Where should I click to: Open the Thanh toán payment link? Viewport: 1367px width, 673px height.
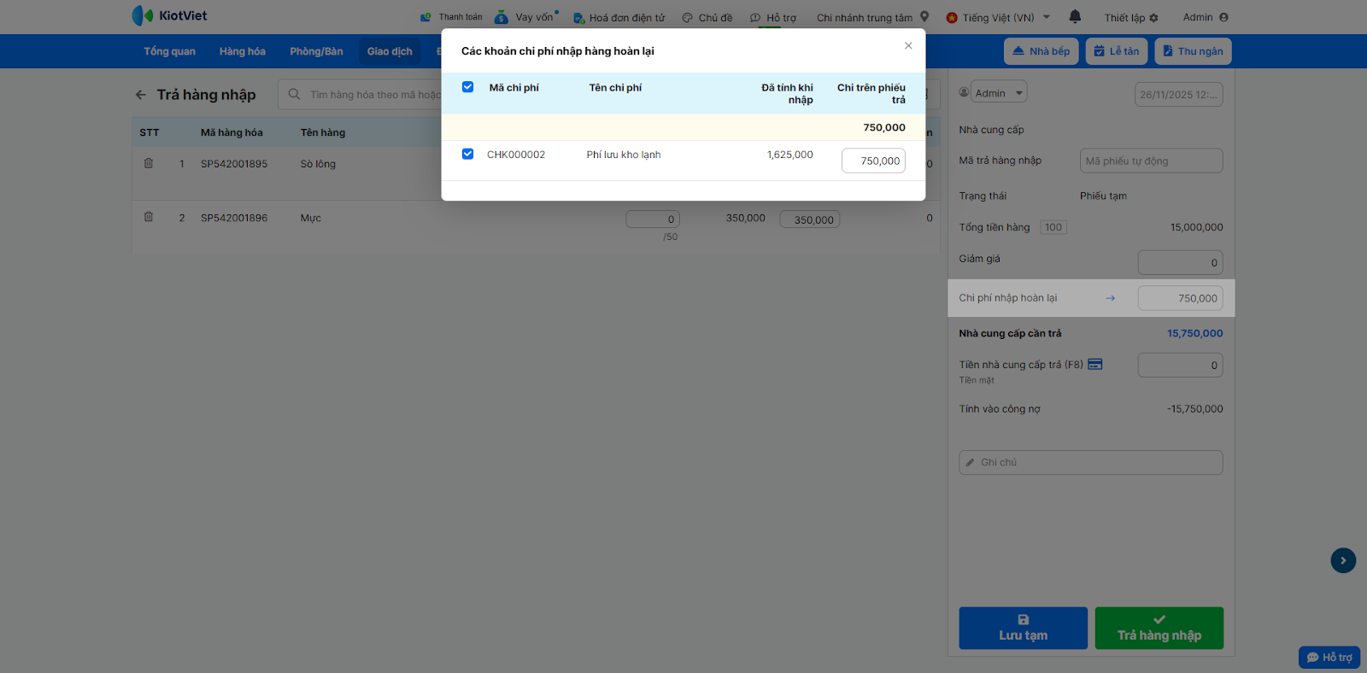pos(451,17)
